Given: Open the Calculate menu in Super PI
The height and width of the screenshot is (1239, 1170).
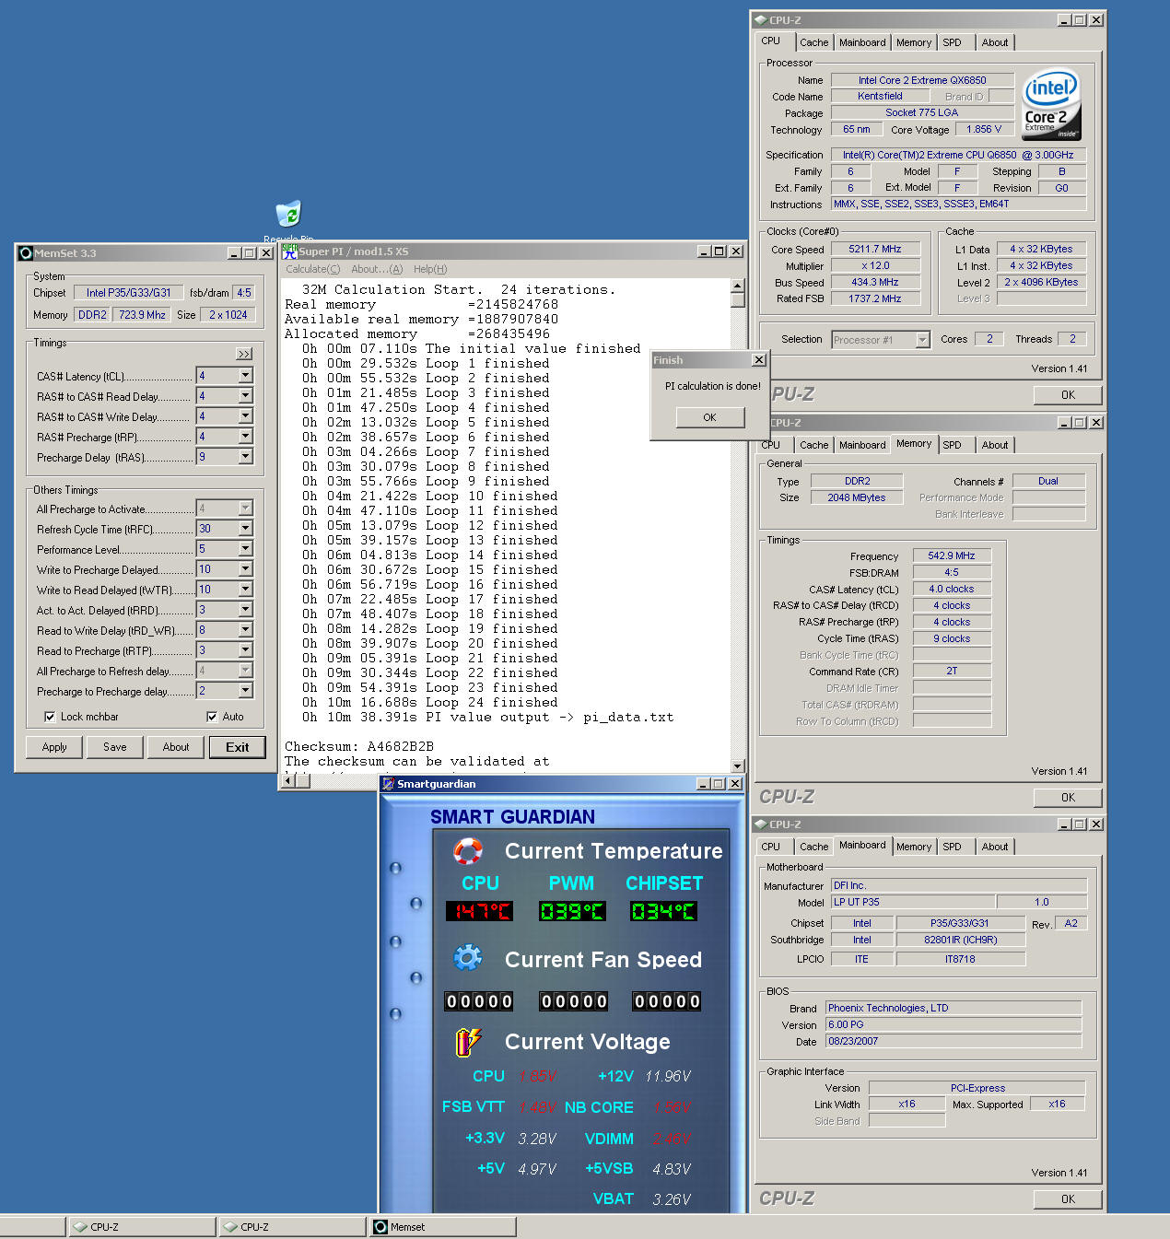Looking at the screenshot, I should pos(312,269).
